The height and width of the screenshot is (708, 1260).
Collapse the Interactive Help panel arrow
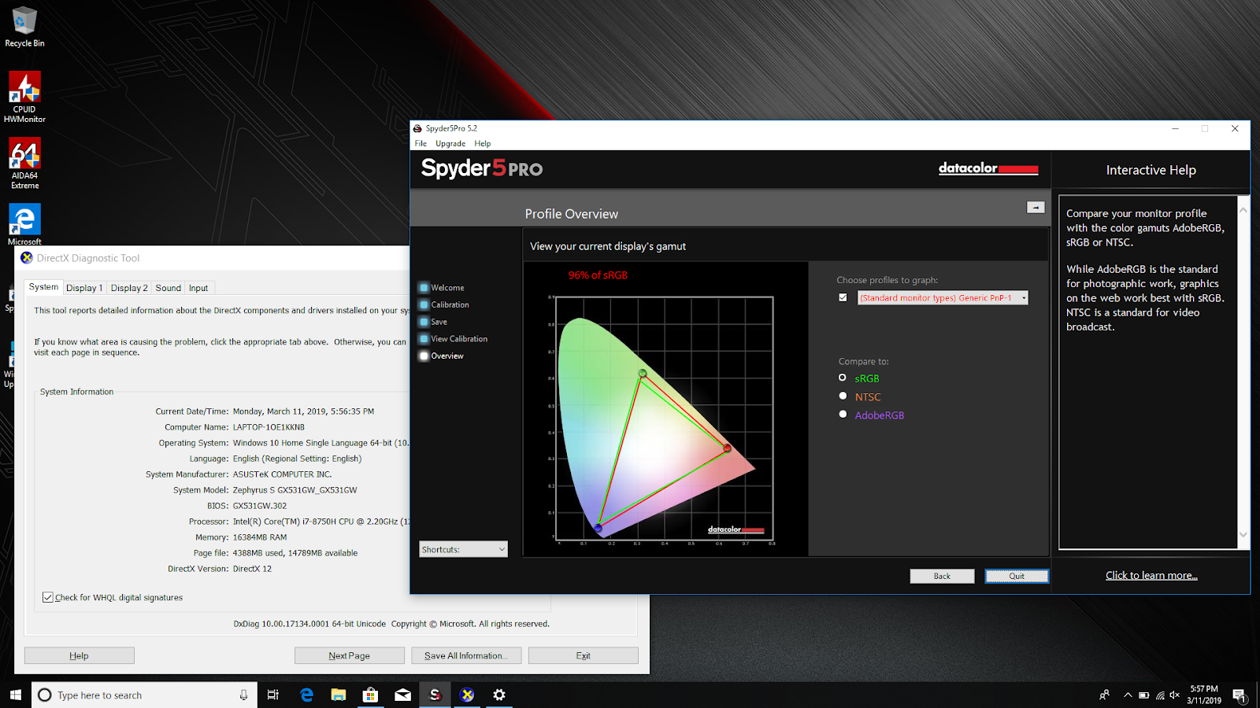[x=1036, y=208]
